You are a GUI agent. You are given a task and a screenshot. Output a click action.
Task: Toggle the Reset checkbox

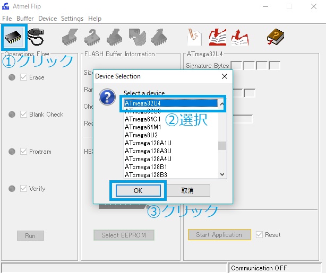click(259, 235)
